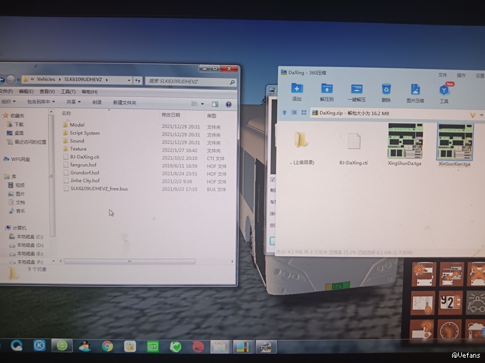Viewport: 485px width, 363px height.
Task: Click the 解压到 (Extract to) icon
Action: (x=327, y=89)
